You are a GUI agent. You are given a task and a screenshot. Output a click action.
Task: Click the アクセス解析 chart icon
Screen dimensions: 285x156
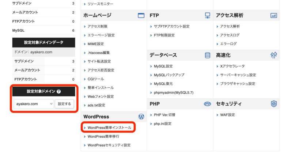click(x=274, y=15)
